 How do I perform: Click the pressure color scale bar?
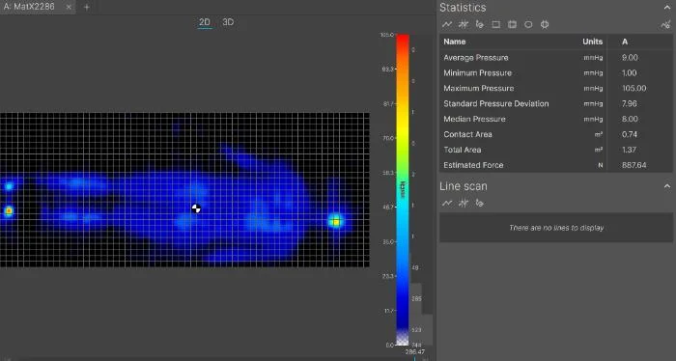[x=403, y=189]
